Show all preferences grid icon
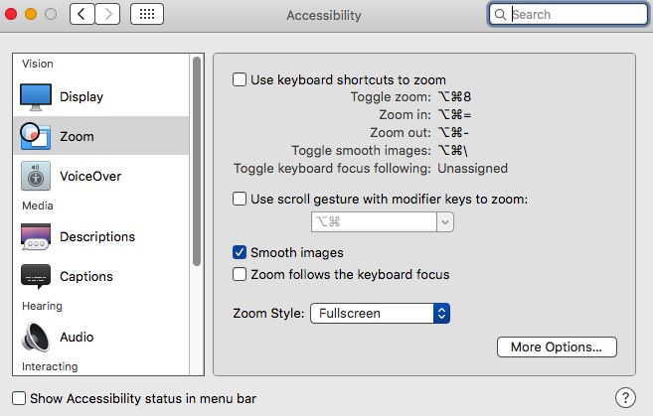Screen dimensions: 653x416 tap(146, 15)
